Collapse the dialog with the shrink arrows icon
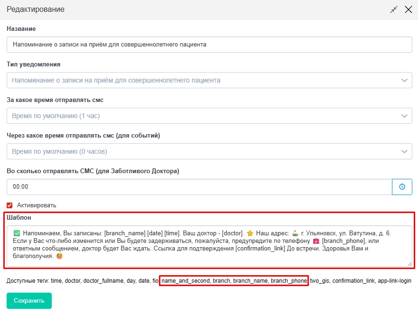The image size is (418, 315). 394,9
